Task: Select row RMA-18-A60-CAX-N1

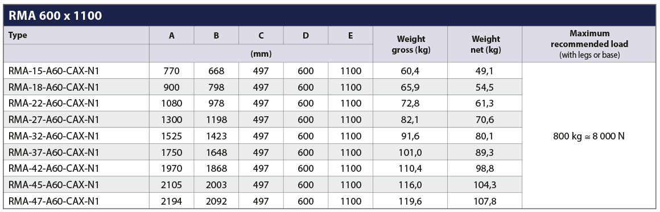Action: click(263, 87)
